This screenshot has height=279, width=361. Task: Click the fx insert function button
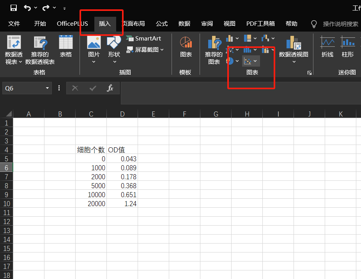pos(110,88)
